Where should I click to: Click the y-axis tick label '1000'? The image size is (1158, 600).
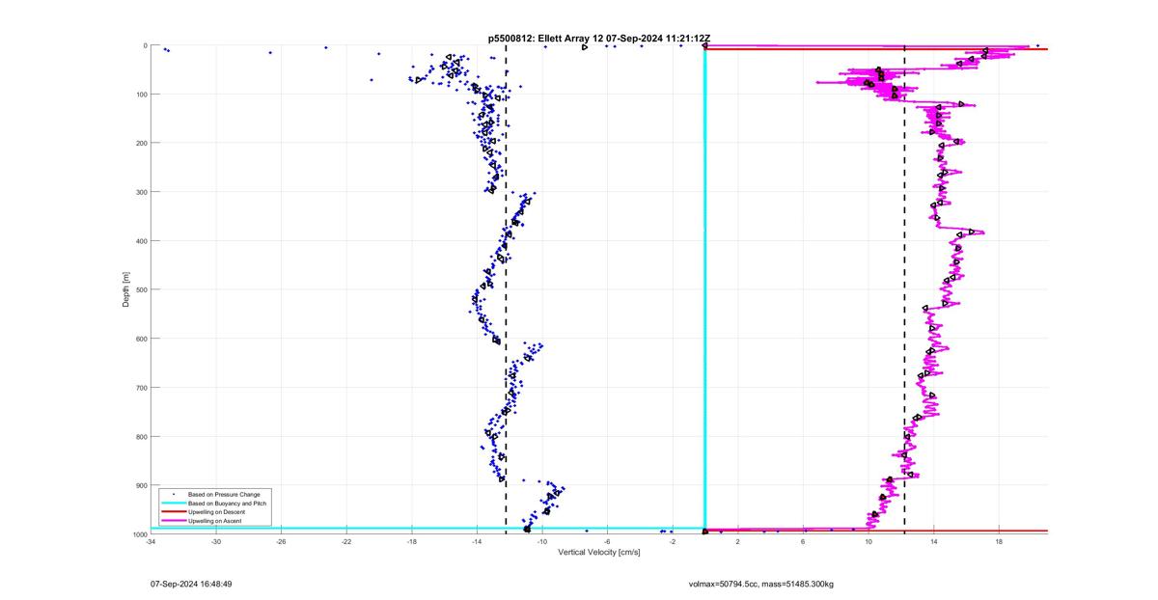(138, 533)
